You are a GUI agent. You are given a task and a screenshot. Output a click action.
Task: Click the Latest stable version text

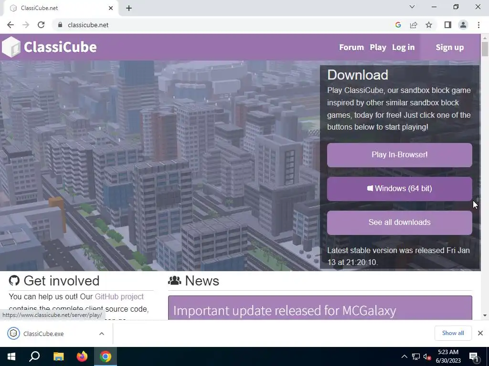(x=398, y=256)
